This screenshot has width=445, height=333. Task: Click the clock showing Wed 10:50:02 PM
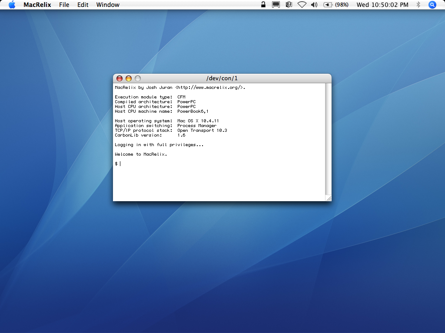tap(382, 5)
